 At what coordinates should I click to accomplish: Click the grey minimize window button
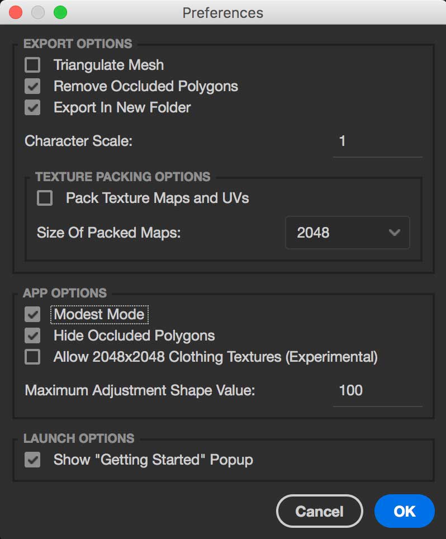click(38, 12)
